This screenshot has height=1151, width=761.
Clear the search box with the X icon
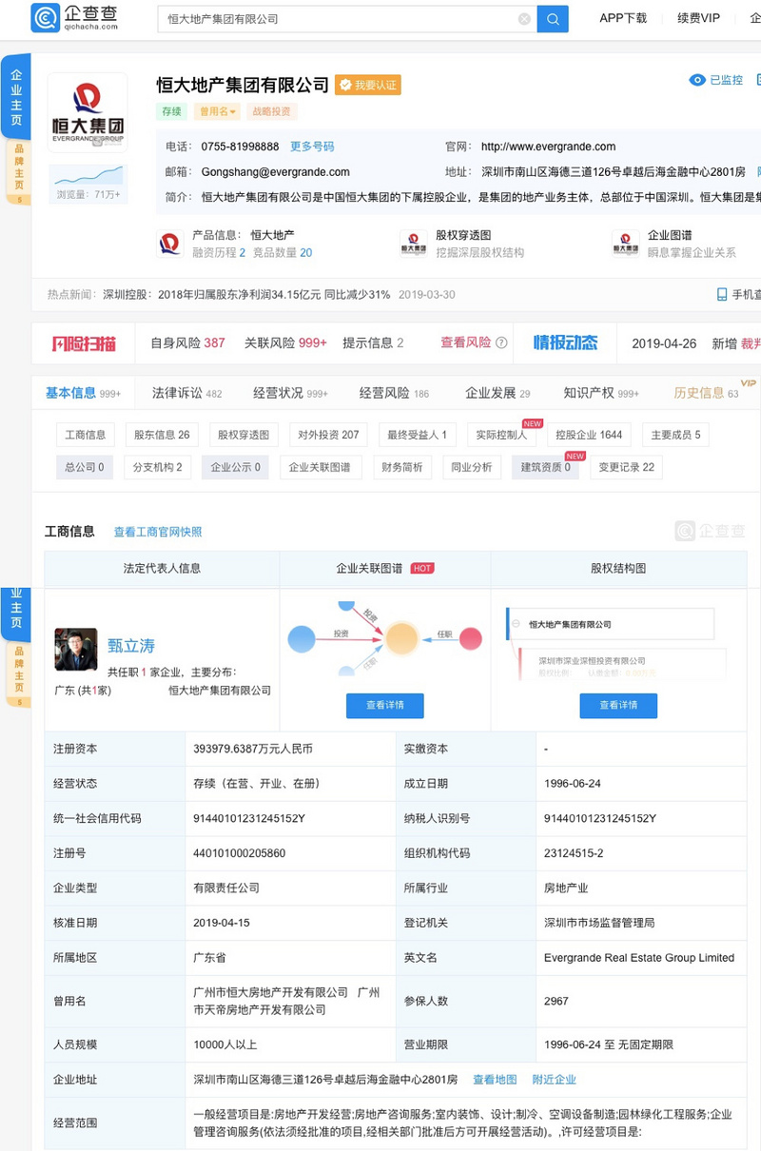[524, 19]
